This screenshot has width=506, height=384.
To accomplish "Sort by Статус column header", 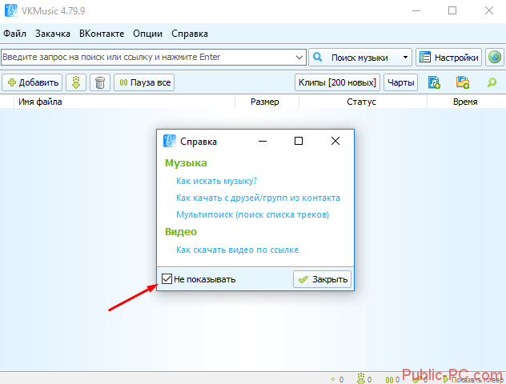I will pos(363,102).
